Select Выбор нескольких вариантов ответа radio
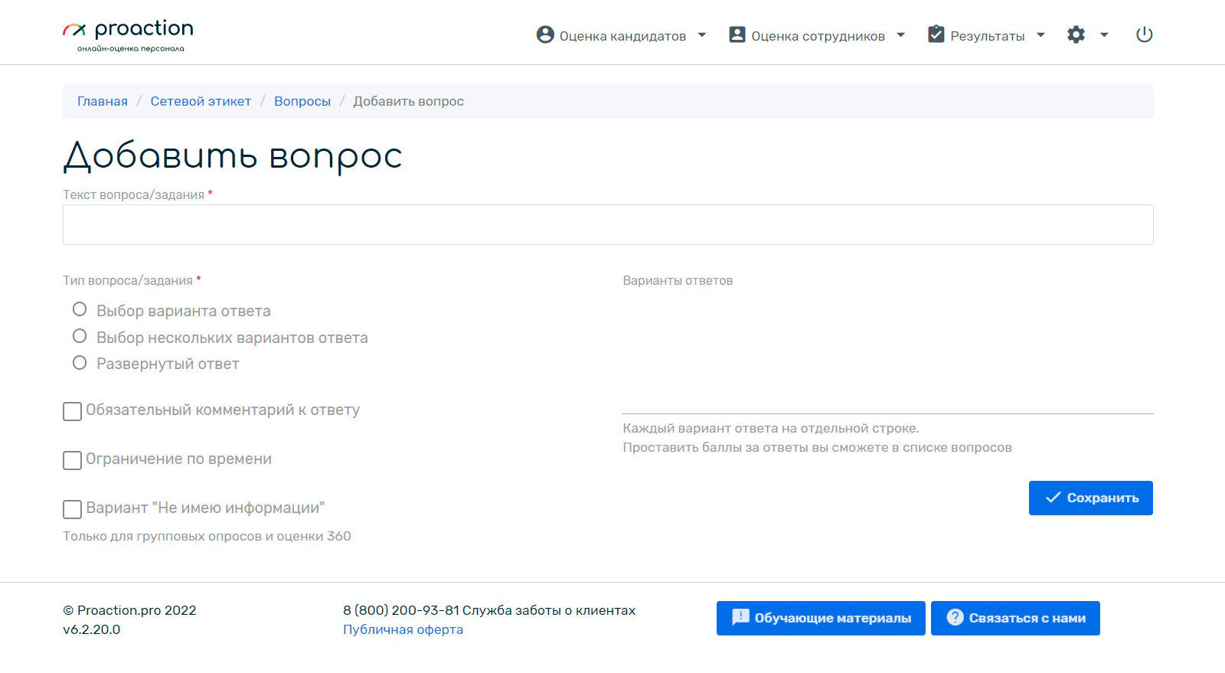 [x=80, y=336]
